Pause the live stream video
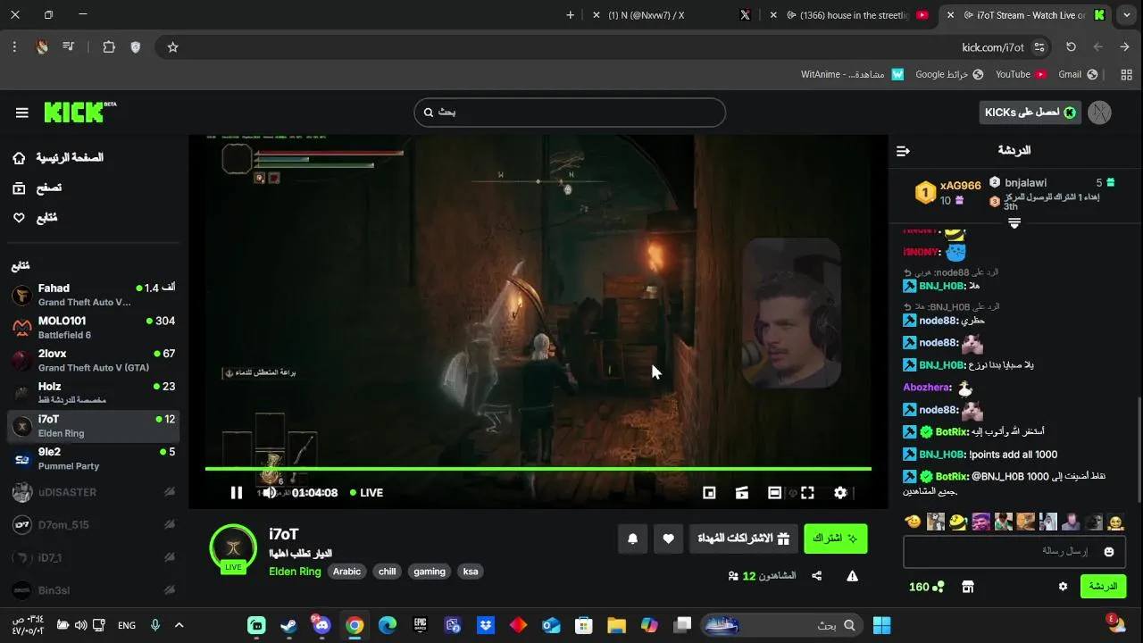The width and height of the screenshot is (1143, 643). click(237, 492)
